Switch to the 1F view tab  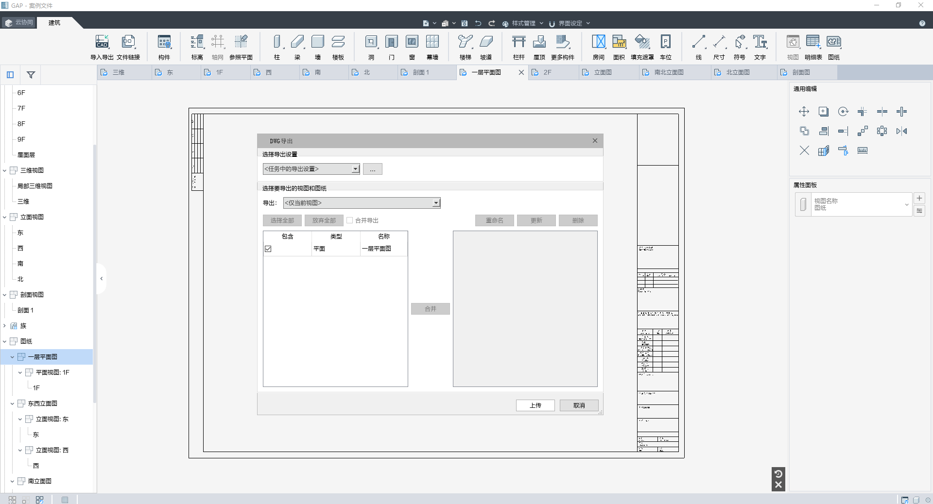(225, 72)
